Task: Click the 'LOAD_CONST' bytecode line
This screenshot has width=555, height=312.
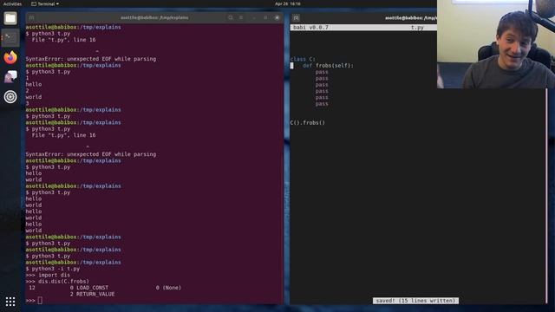Action: [105, 288]
